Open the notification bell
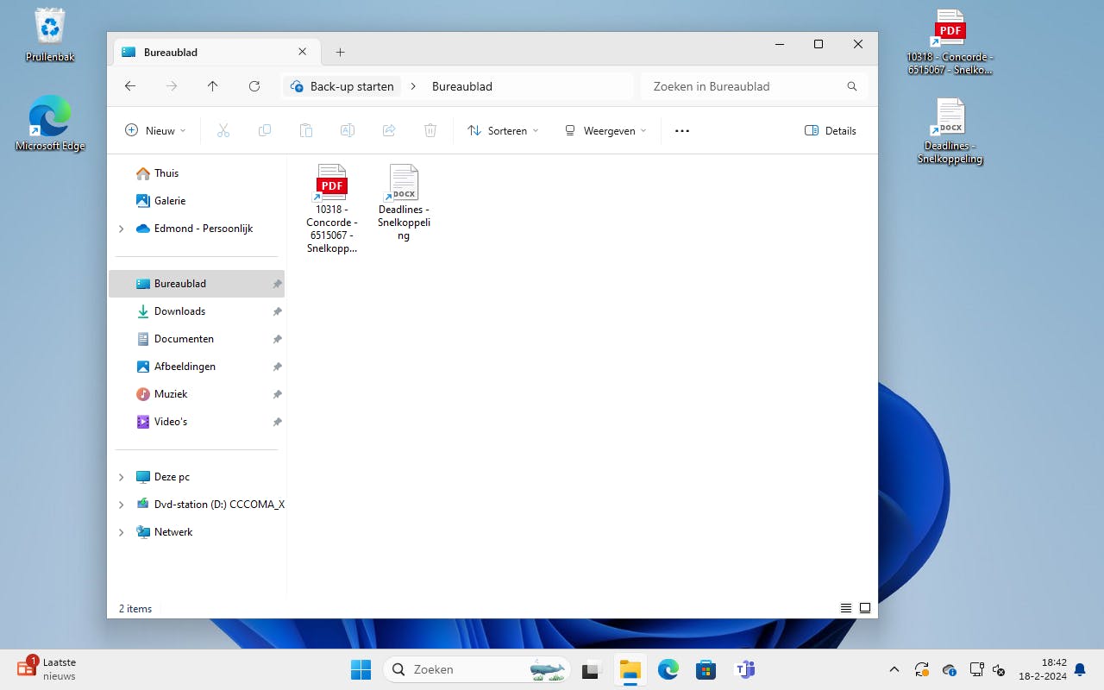 coord(1079,669)
